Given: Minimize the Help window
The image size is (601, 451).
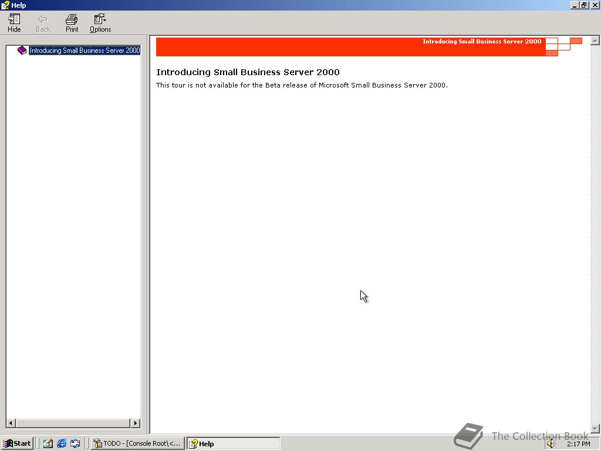Looking at the screenshot, I should 575,5.
